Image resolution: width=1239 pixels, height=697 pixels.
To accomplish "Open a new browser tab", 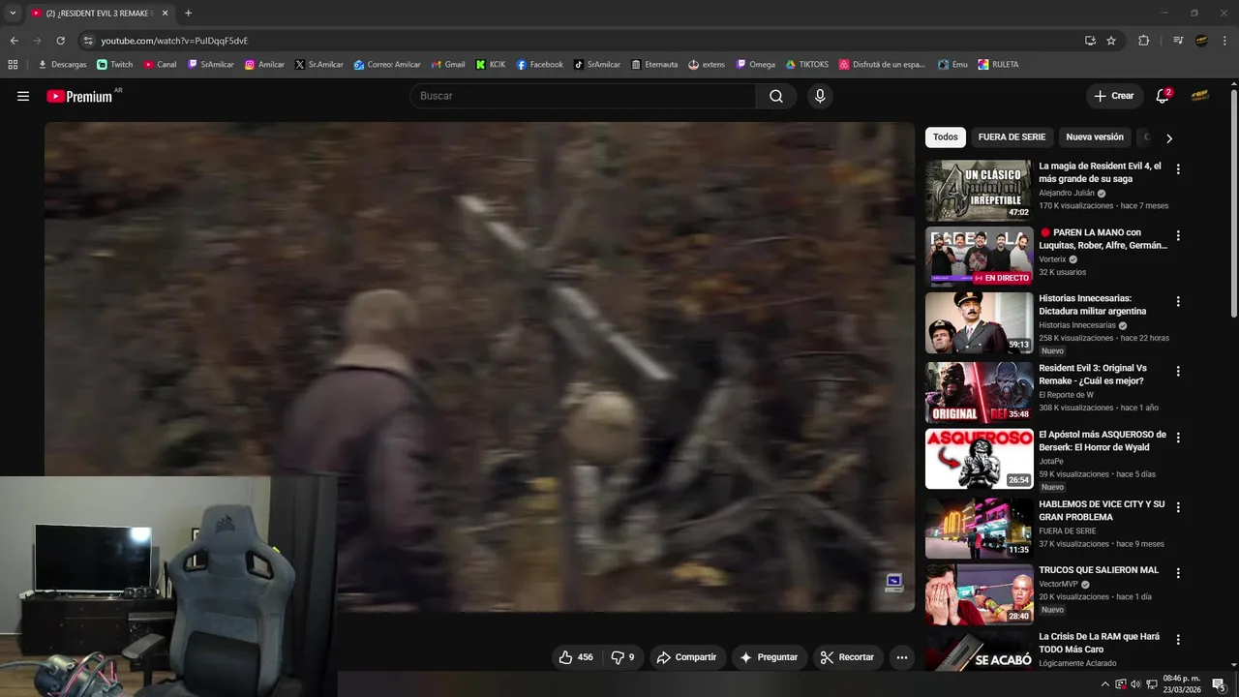I will [188, 14].
